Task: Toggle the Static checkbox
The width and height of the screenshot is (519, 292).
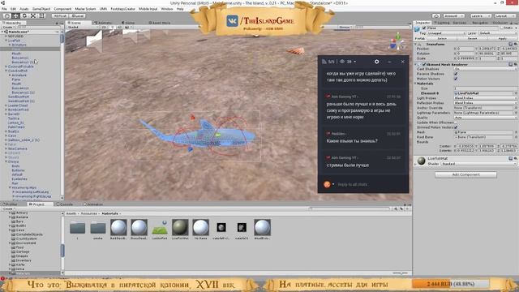Action: [x=501, y=28]
